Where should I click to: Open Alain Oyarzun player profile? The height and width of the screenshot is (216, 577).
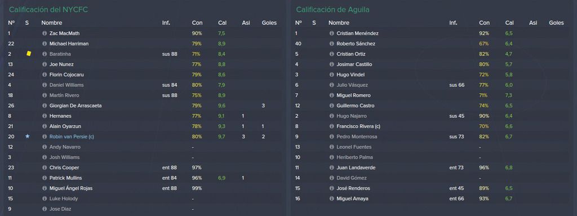pos(64,126)
